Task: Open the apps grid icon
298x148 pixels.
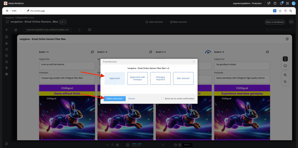Action: (287, 3)
